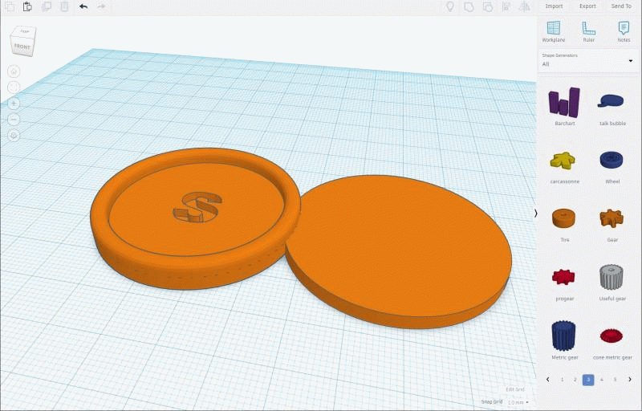Open the Import menu
Image resolution: width=642 pixels, height=411 pixels.
(554, 6)
